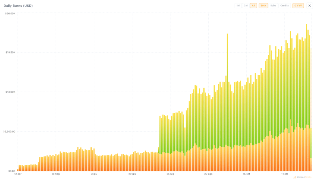Click the Daily Burns (USD) title
This screenshot has width=316, height=181.
(18, 6)
